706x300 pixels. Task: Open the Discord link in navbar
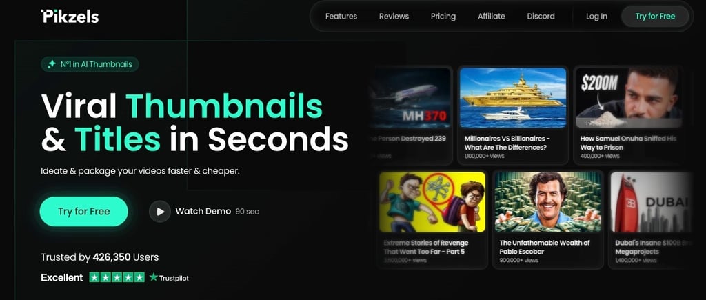[541, 17]
